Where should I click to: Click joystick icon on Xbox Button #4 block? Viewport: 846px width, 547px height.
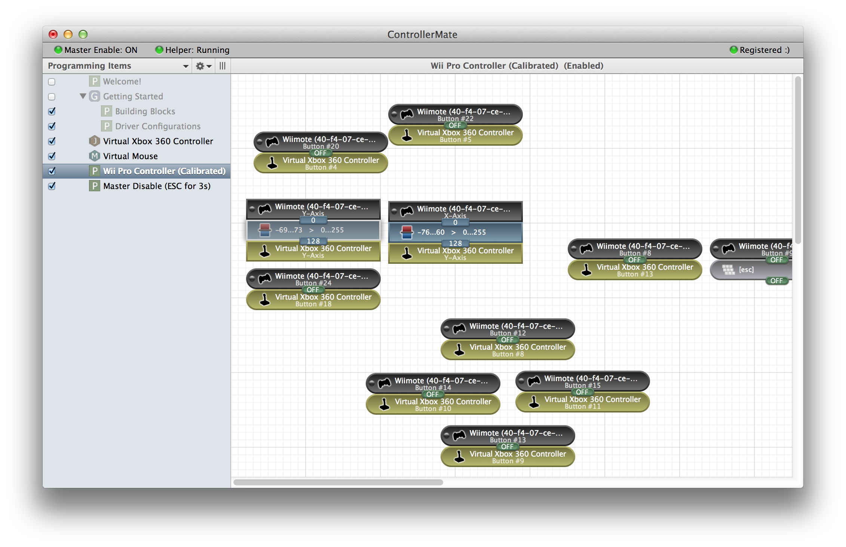click(x=272, y=163)
